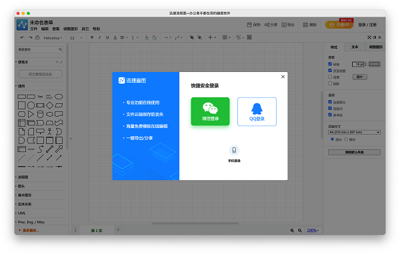Image resolution: width=400 pixels, height=254 pixels.
Task: Select the triangle shape in palette
Action: [x=31, y=114]
